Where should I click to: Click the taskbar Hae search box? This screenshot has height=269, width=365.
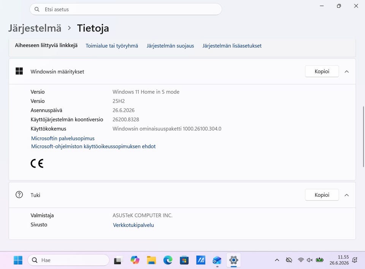pyautogui.click(x=68, y=260)
